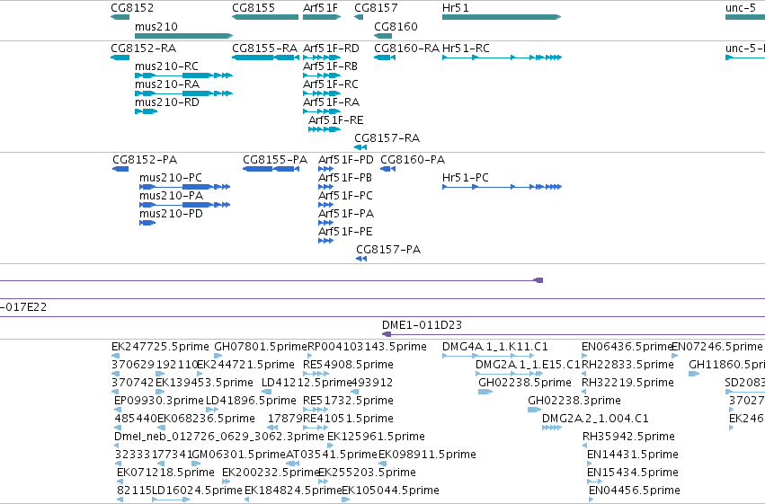Open protein CG8160-PA

(x=413, y=160)
